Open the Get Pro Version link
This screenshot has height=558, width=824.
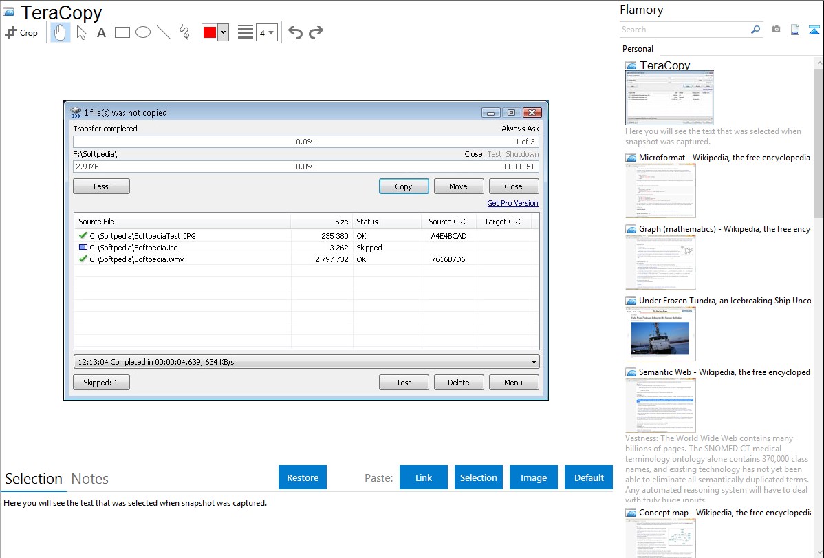[512, 203]
